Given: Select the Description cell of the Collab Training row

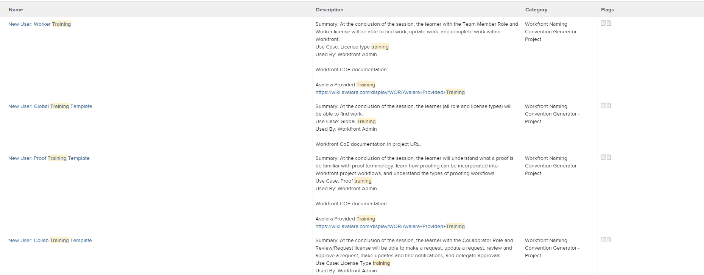Looking at the screenshot, I should 417,254.
